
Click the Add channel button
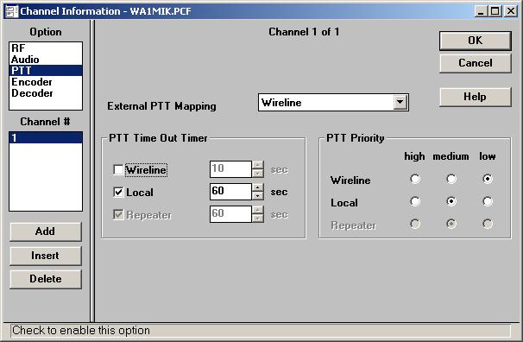point(46,231)
